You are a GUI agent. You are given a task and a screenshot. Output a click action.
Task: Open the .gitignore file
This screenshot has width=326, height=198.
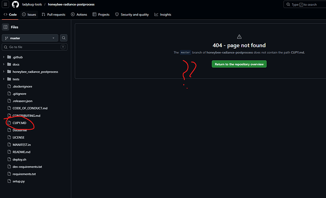pos(19,94)
